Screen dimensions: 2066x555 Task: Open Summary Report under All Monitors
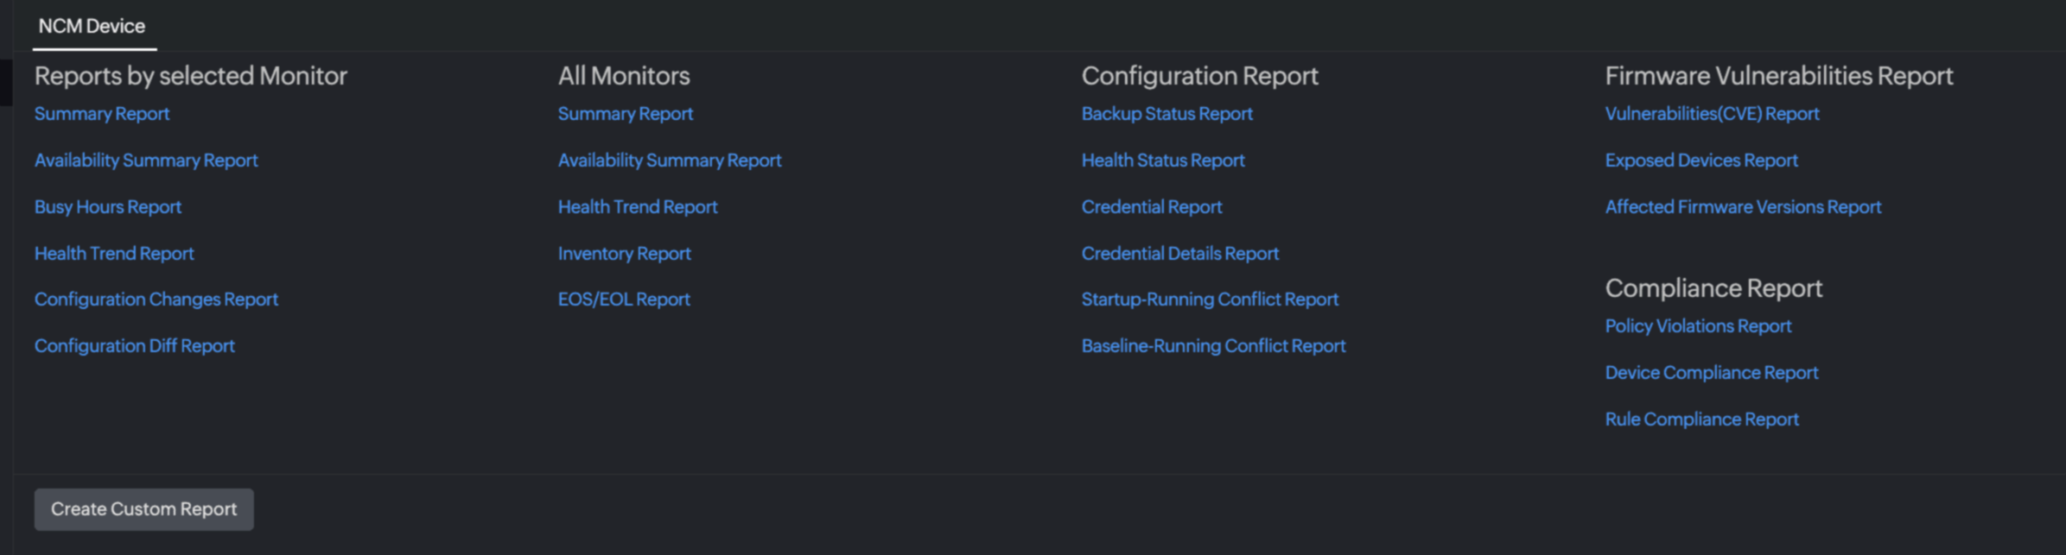(626, 114)
